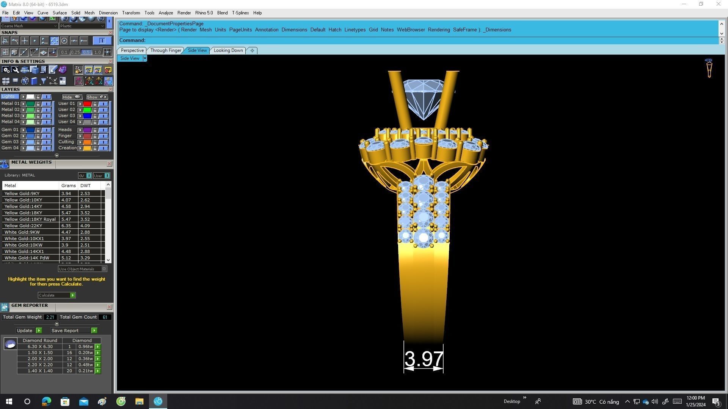Open the Plastic material dropdown
Image resolution: width=728 pixels, height=409 pixels.
pyautogui.click(x=102, y=26)
